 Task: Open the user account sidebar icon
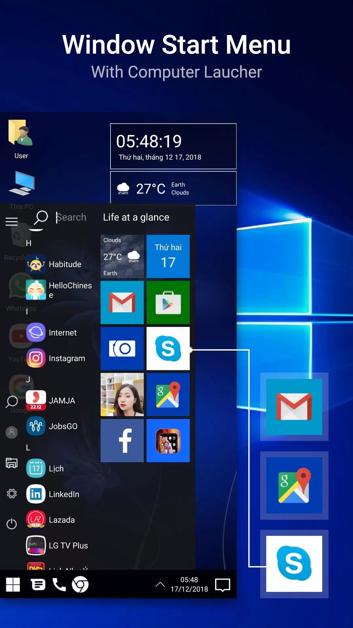12,432
